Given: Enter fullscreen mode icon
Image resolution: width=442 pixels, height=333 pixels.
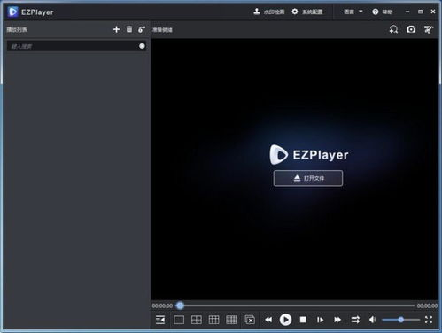Looking at the screenshot, I should tap(429, 320).
